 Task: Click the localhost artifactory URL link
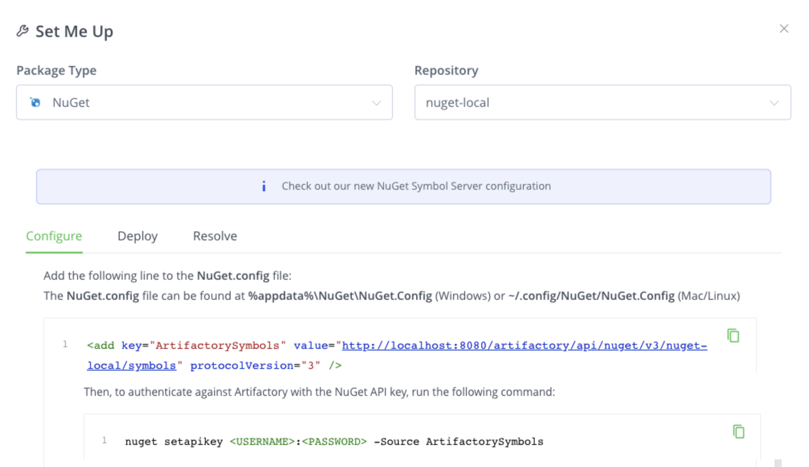click(522, 345)
